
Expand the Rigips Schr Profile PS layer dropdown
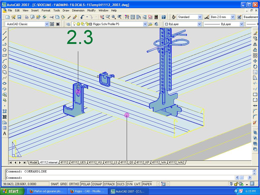pyautogui.click(x=145, y=24)
